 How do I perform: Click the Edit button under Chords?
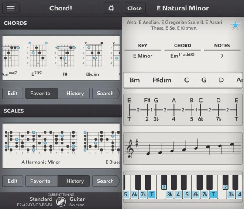coord(13,94)
